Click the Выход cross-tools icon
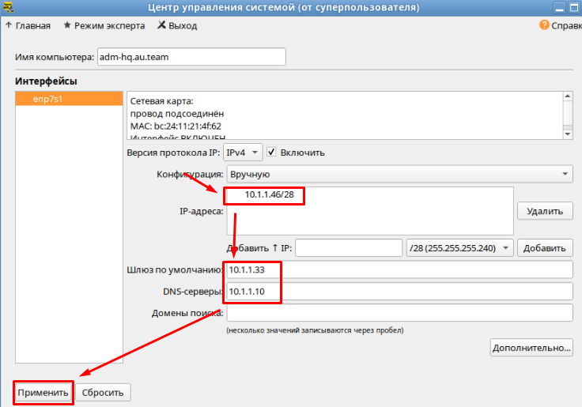Screen dimensions: 582x407 point(161,25)
